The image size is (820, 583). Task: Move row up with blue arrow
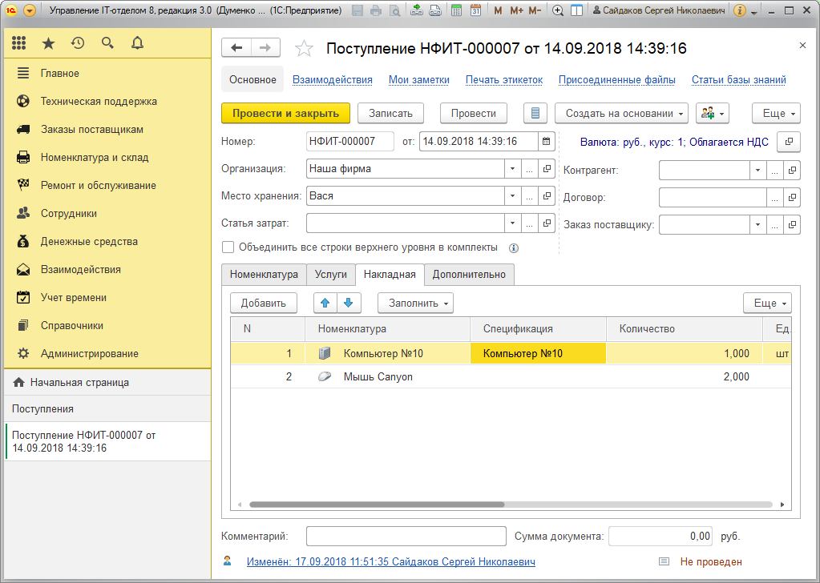(x=325, y=303)
